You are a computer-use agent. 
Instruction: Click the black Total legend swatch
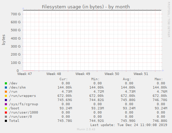pos(6,121)
